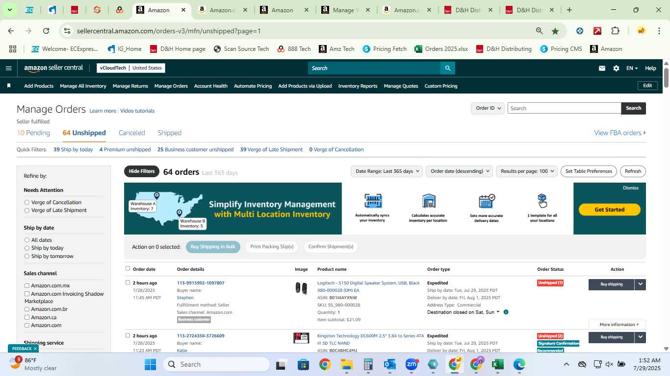This screenshot has width=670, height=376.
Task: Click the zoom magnifier icon in the address bar
Action: (x=540, y=31)
